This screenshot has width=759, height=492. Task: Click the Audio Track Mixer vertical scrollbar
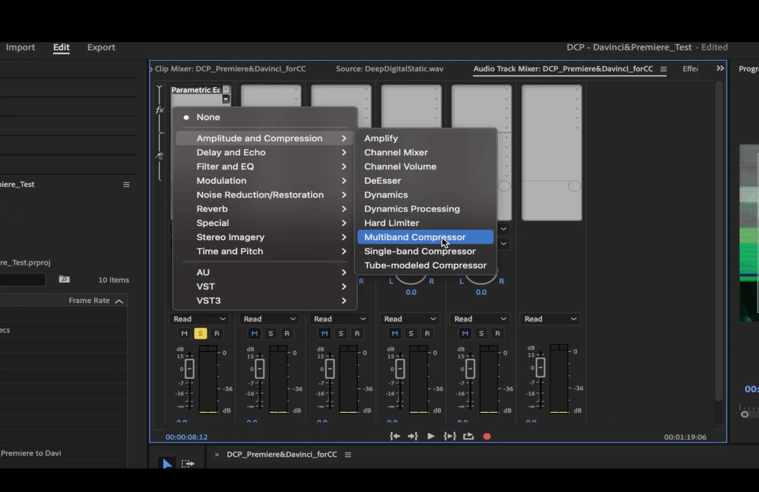[x=718, y=240]
